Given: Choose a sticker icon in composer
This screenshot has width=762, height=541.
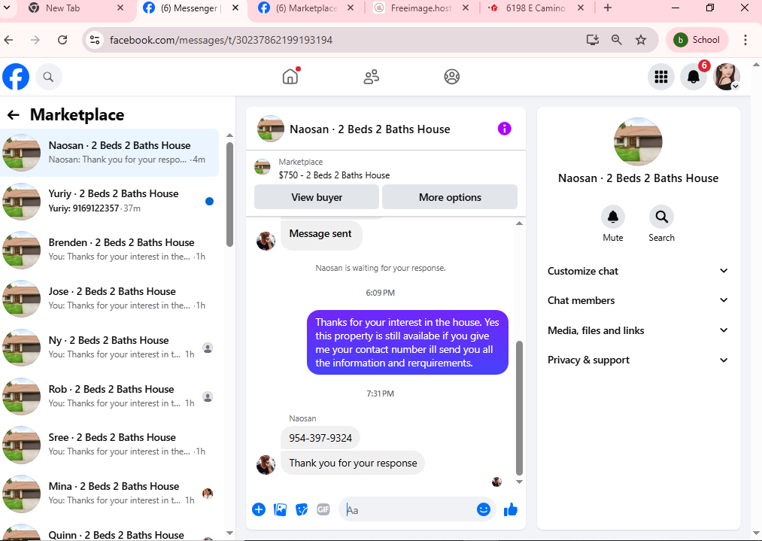Looking at the screenshot, I should click(302, 509).
